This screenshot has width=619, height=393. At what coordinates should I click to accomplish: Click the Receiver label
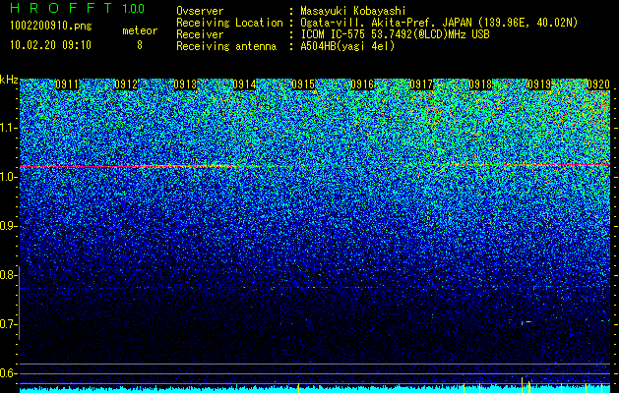(x=200, y=34)
